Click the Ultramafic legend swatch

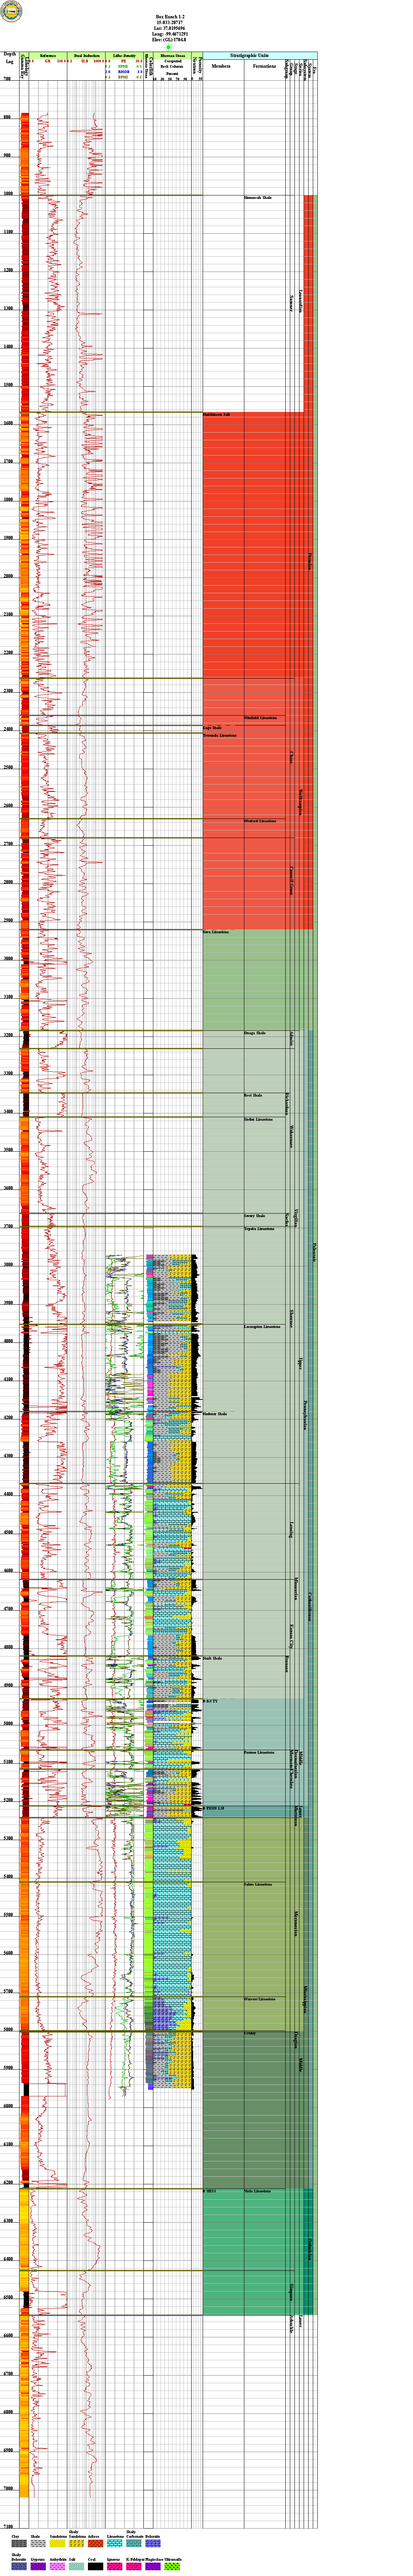pos(172,2566)
